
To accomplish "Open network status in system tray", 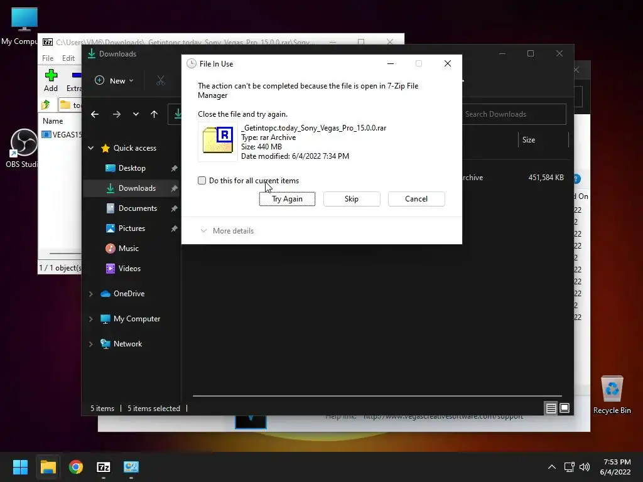I will click(569, 467).
